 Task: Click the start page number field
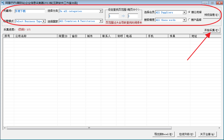pyautogui.click(x=114, y=16)
